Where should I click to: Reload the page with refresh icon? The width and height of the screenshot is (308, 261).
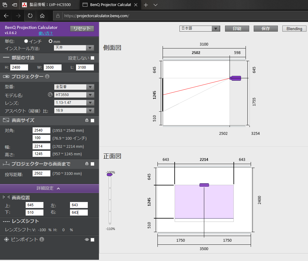click(x=30, y=16)
